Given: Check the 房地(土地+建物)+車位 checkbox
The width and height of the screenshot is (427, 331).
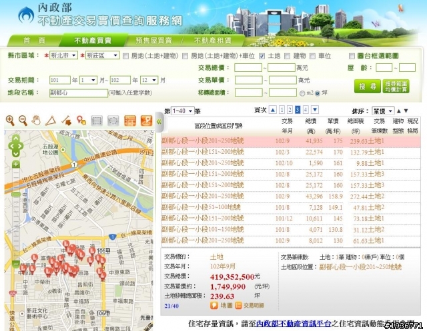Looking at the screenshot, I should [185, 56].
